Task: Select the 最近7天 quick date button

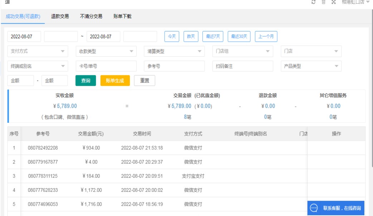Action: (213, 36)
